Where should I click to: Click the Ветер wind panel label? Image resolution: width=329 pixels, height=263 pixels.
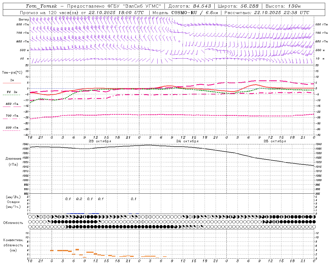(24, 20)
